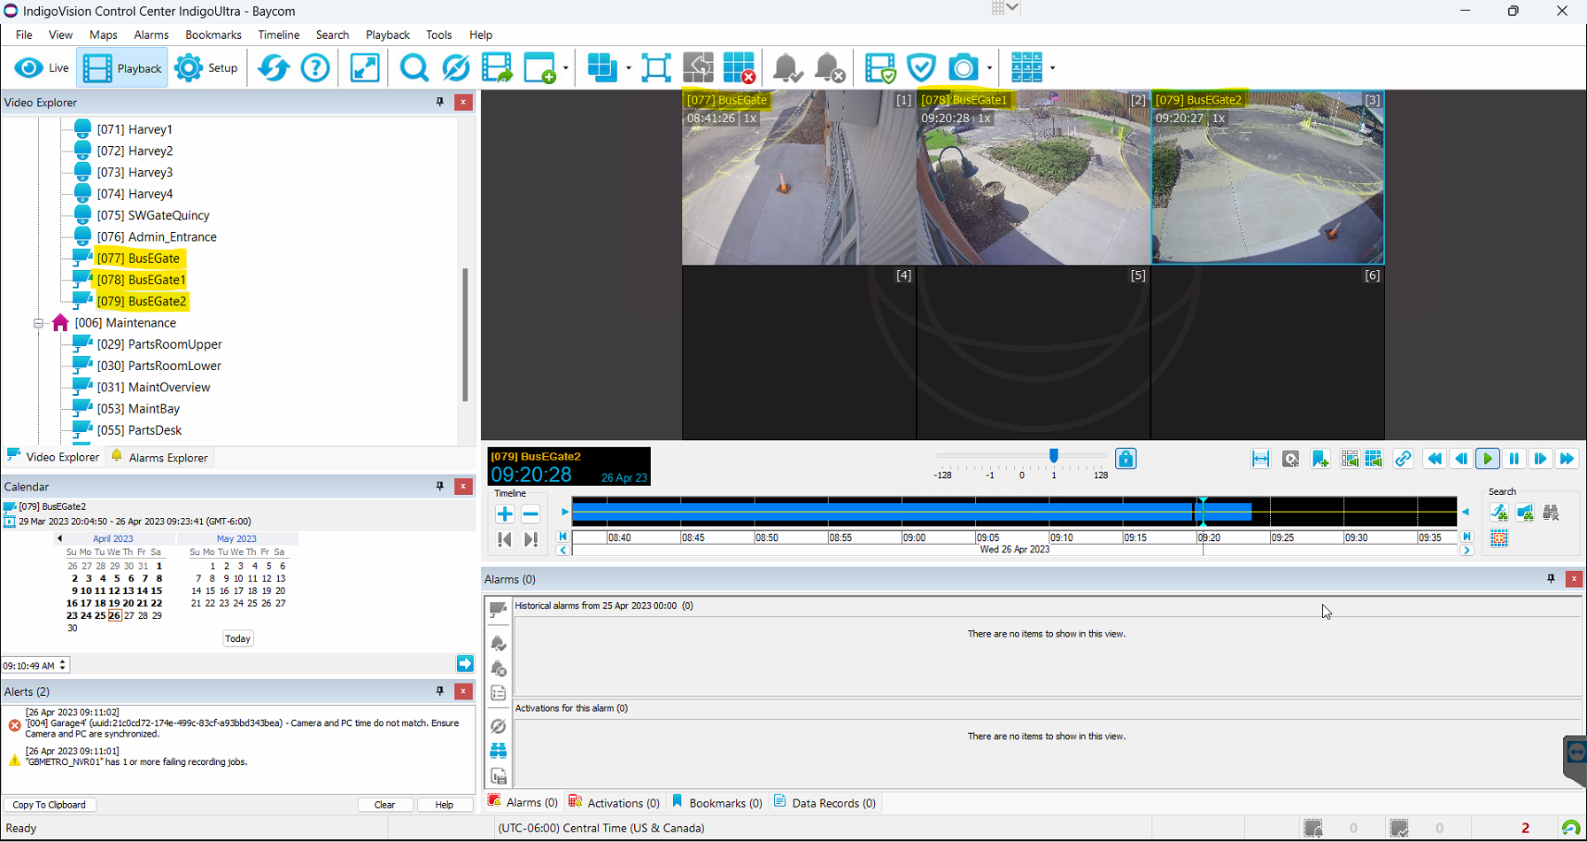This screenshot has height=842, width=1587.
Task: Open the grid layout dropdown arrow
Action: pos(1052,68)
